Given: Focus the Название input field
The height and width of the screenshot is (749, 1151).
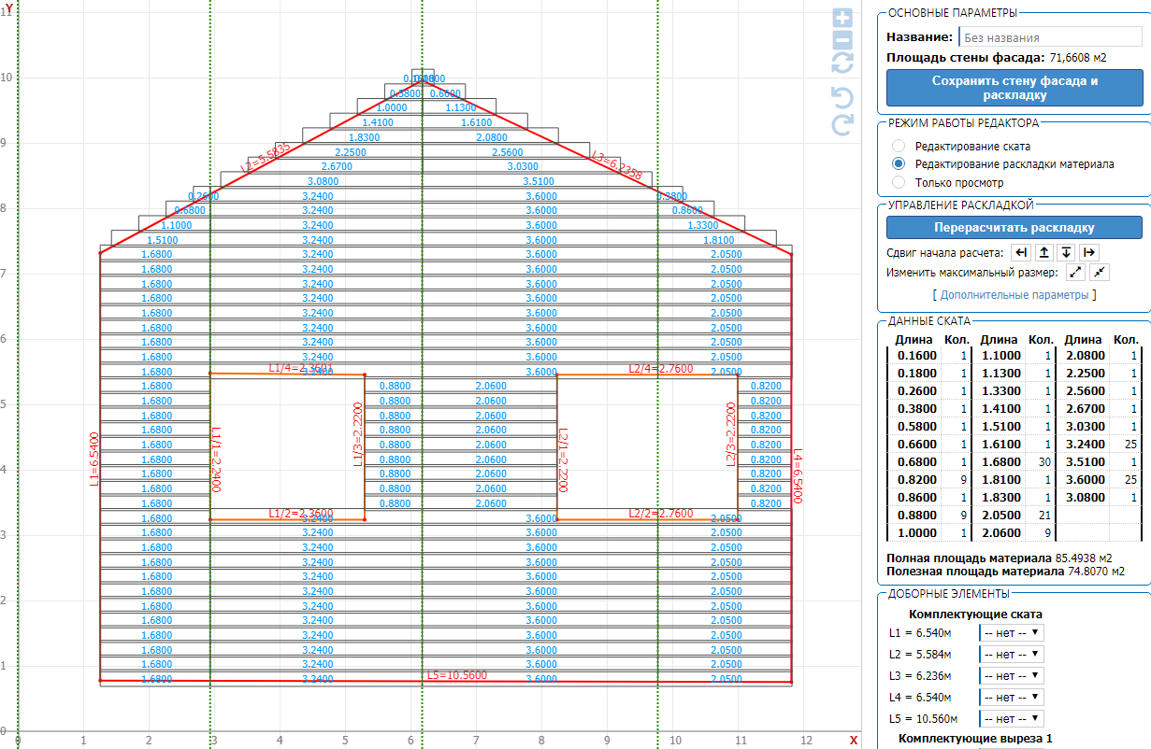Looking at the screenshot, I should tap(1051, 37).
